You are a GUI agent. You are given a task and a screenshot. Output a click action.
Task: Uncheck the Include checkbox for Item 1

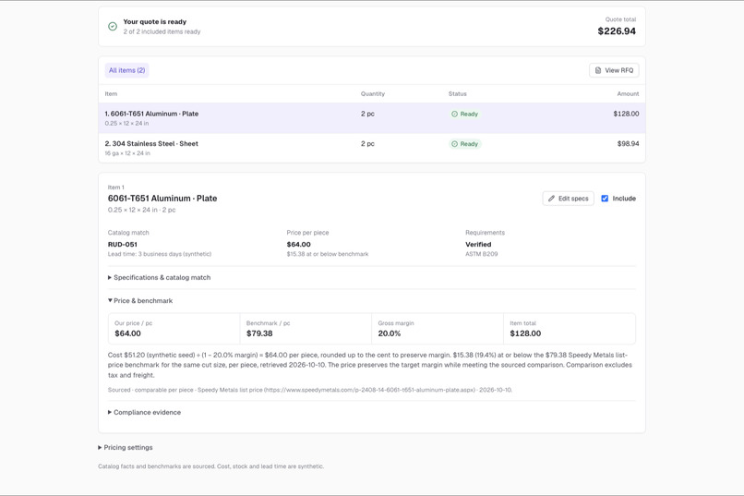click(605, 199)
